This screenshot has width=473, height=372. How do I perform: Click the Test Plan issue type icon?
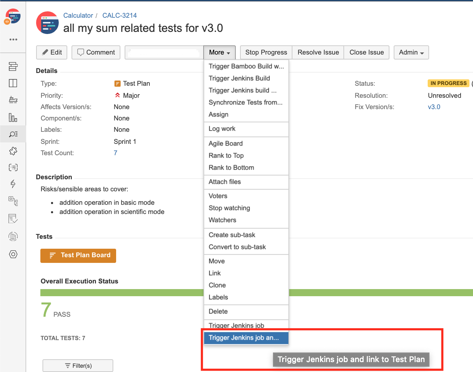(x=118, y=84)
